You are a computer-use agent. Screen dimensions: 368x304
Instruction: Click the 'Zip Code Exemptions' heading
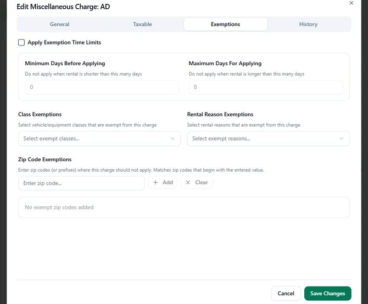(x=45, y=159)
